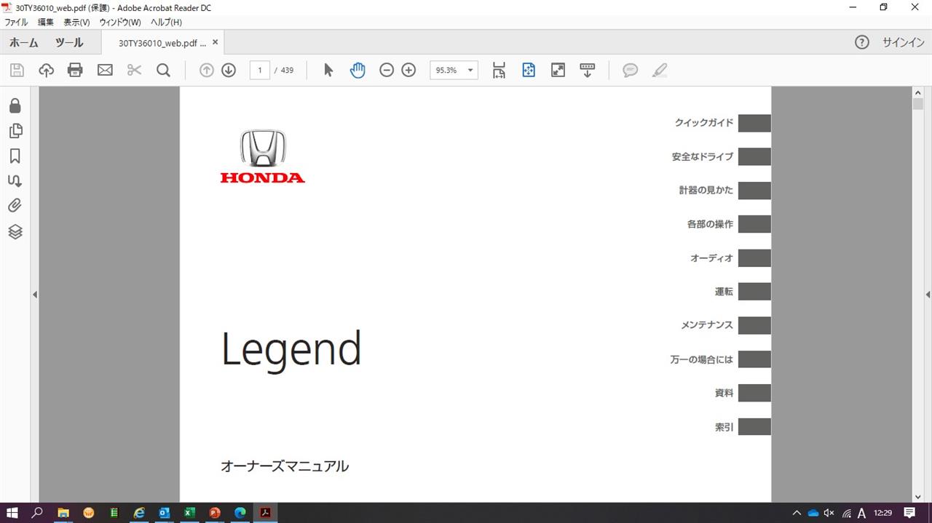Open File Explorer from the taskbar
This screenshot has height=523, width=932.
pyautogui.click(x=63, y=513)
